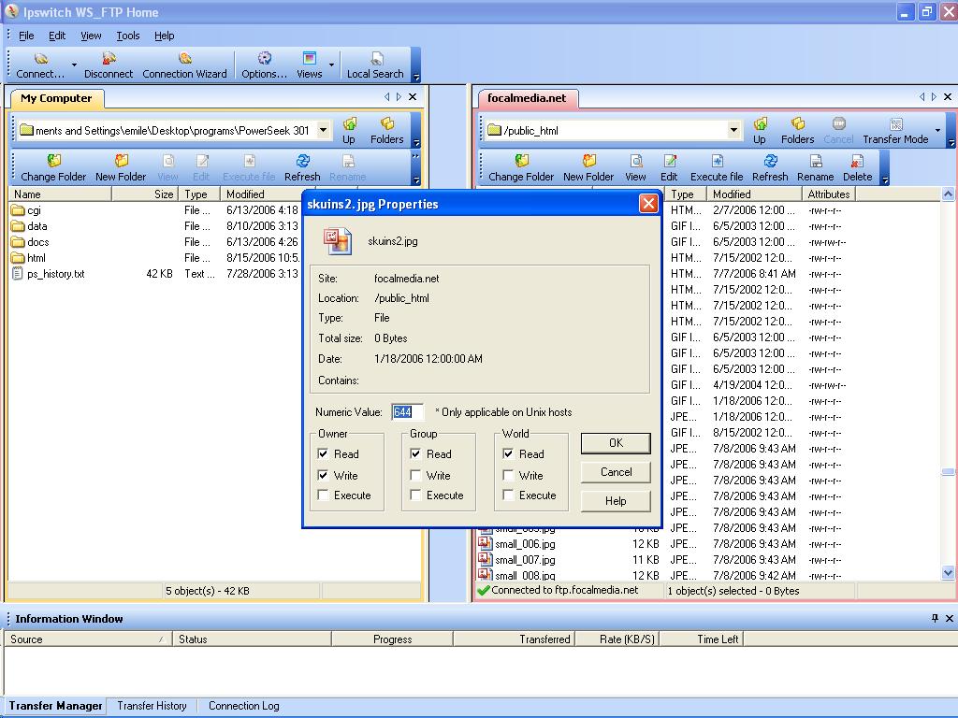Uncheck Owner Read permission

(x=323, y=453)
